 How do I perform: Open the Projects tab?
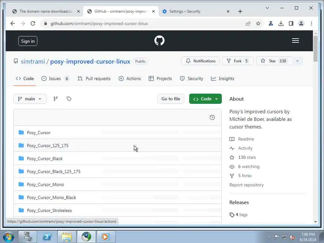(160, 78)
